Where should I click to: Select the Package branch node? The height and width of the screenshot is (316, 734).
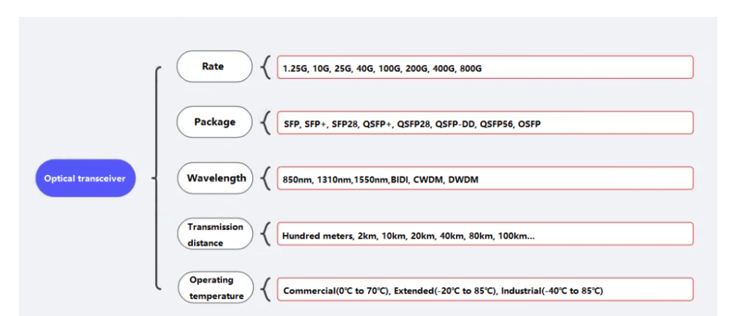(214, 122)
